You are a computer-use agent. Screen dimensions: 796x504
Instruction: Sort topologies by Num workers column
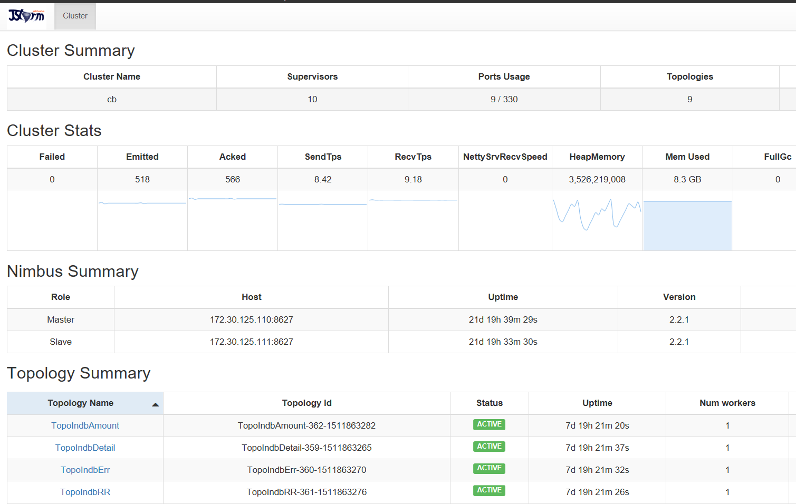(727, 403)
